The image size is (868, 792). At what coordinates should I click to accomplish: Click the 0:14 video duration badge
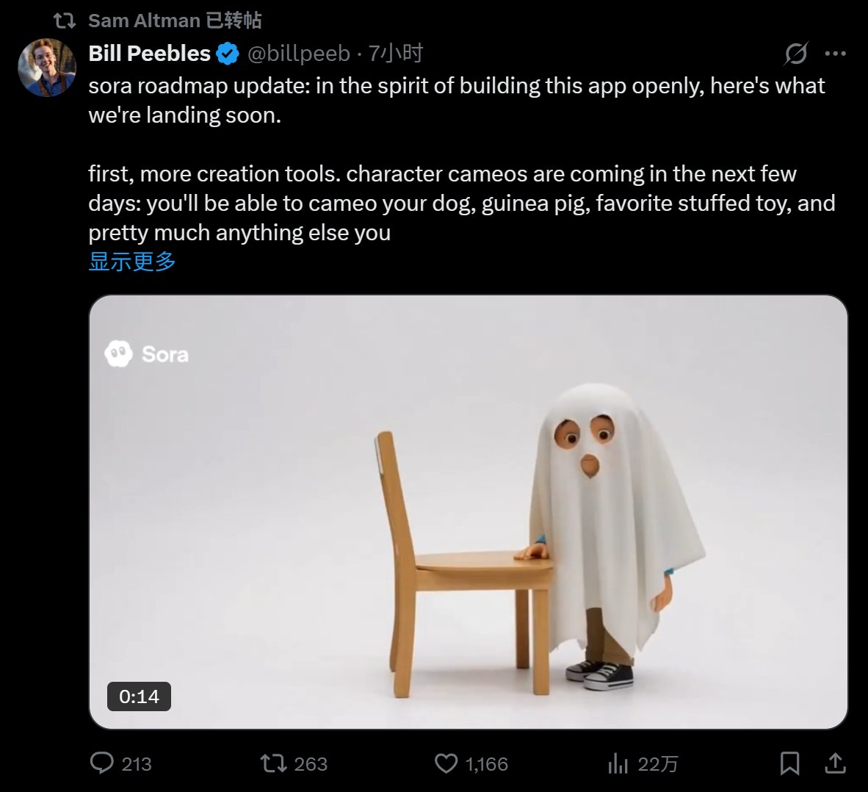click(x=139, y=696)
